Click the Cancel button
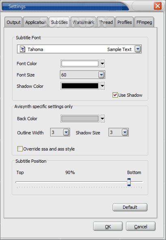This screenshot has height=240, width=166. pos(140,226)
